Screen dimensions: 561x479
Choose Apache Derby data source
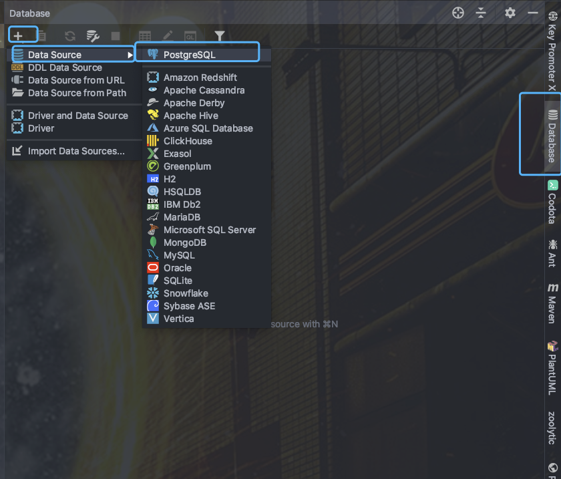207,103
